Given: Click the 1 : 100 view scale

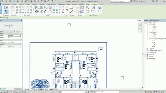Looking at the screenshot, I should tap(27, 89).
